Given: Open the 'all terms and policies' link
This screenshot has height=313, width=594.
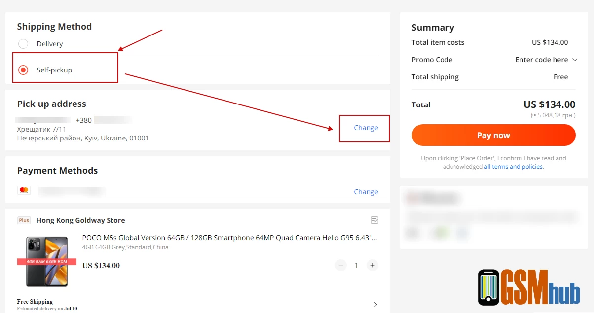Looking at the screenshot, I should (x=513, y=167).
